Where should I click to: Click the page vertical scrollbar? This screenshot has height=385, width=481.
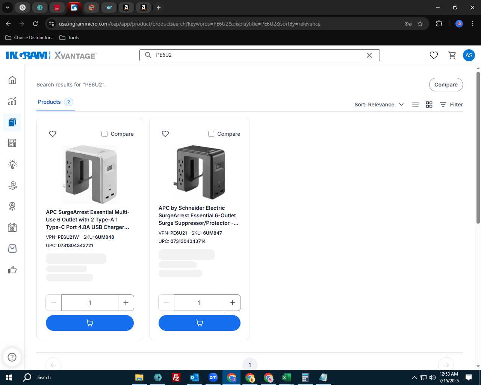coord(478,147)
